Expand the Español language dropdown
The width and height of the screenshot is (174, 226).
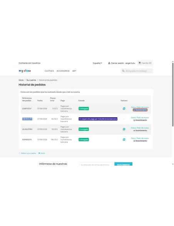click(97, 63)
